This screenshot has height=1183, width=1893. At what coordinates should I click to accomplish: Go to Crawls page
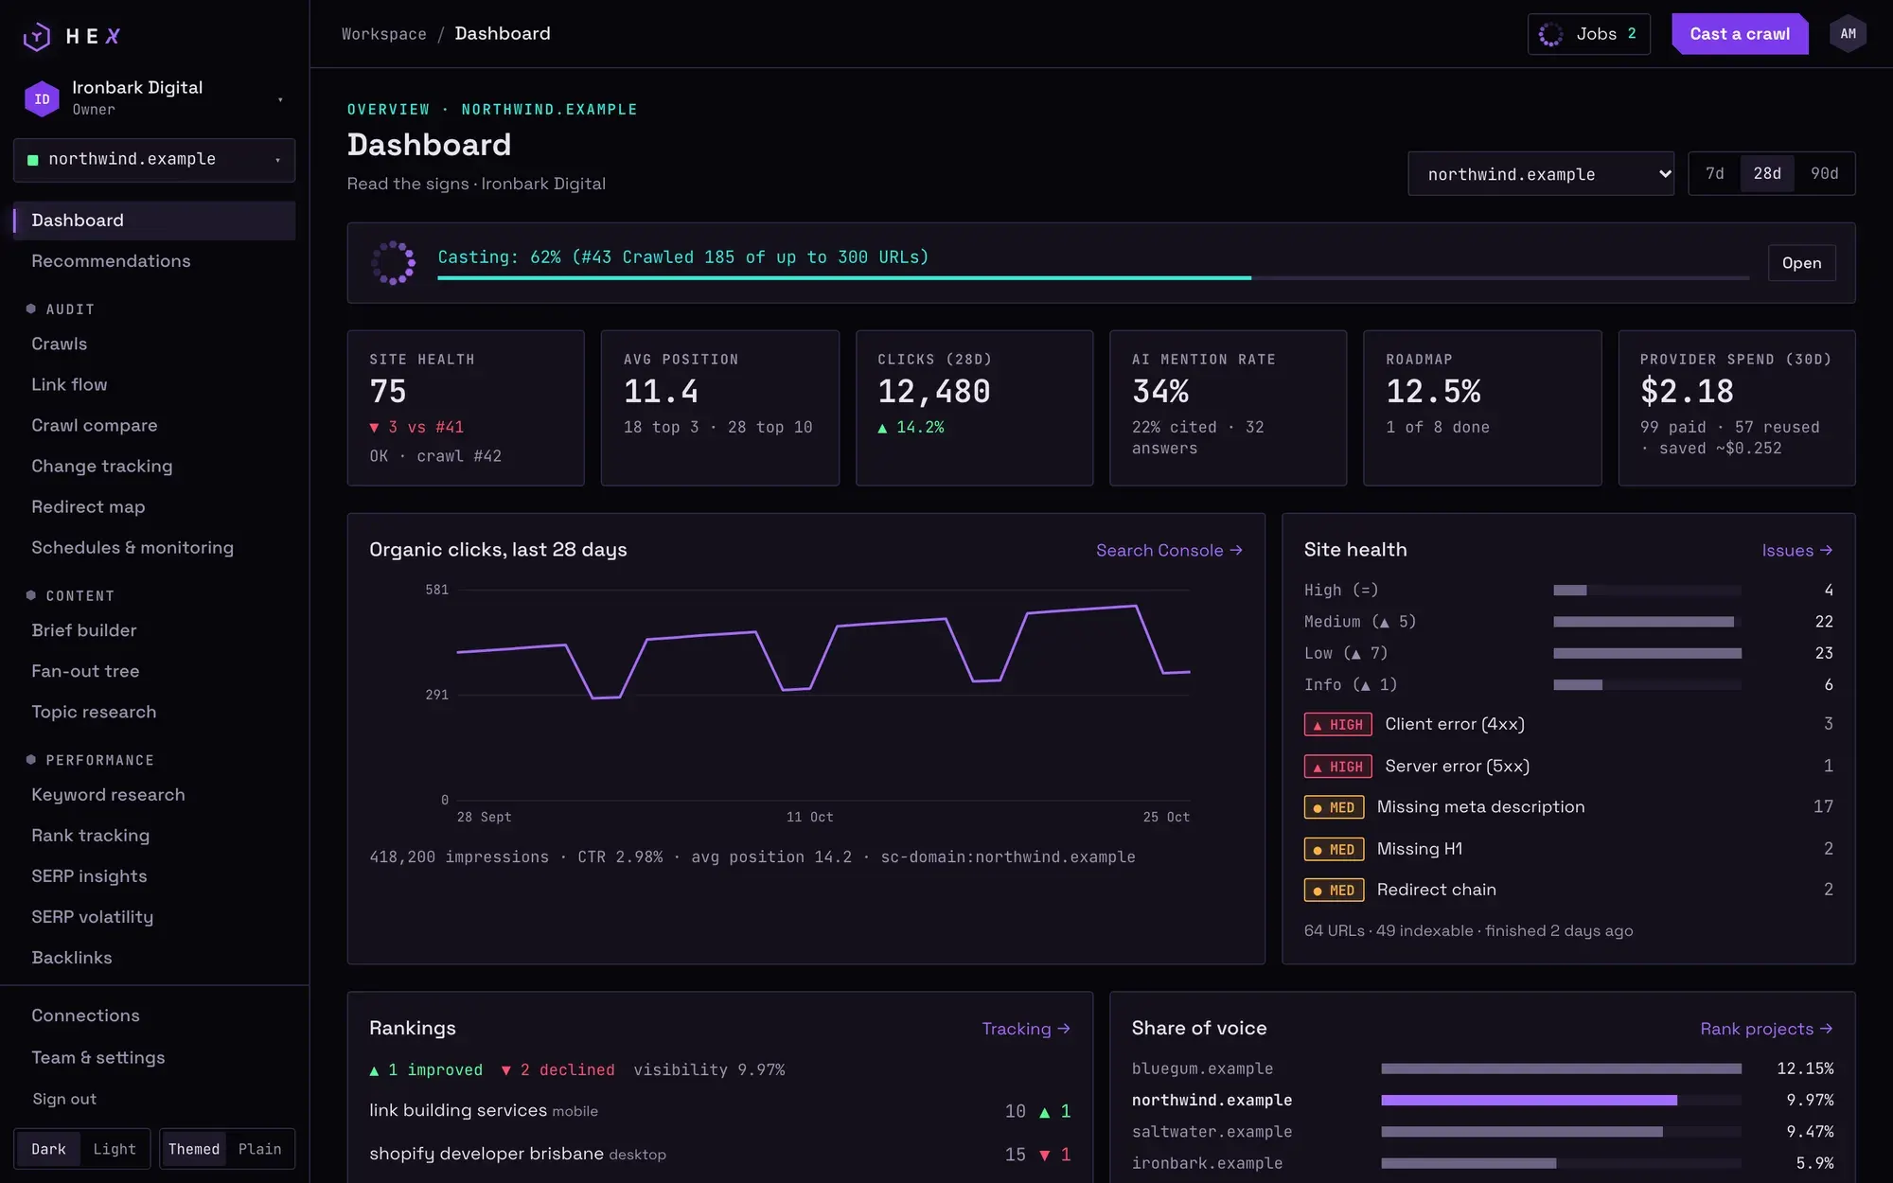(x=154, y=344)
